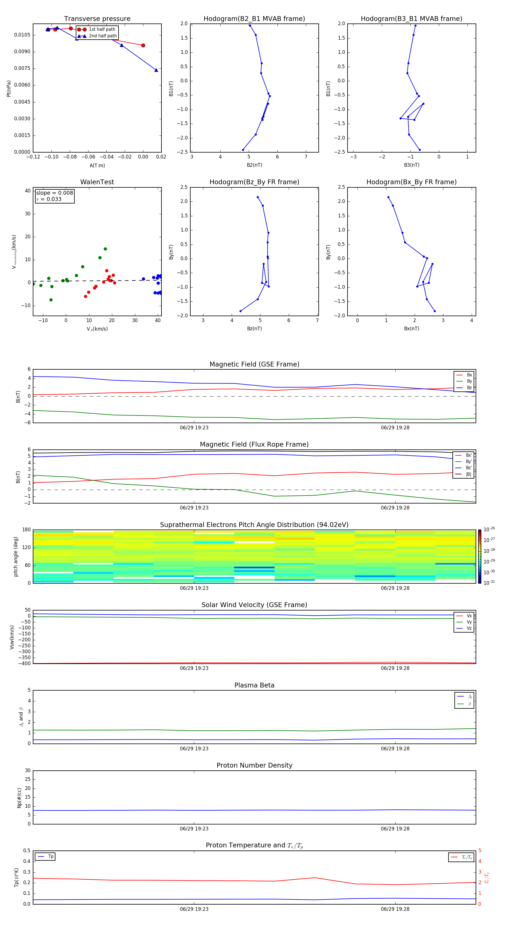Click the 'Plasma Beta' plot title
The image size is (509, 934).
(x=254, y=685)
